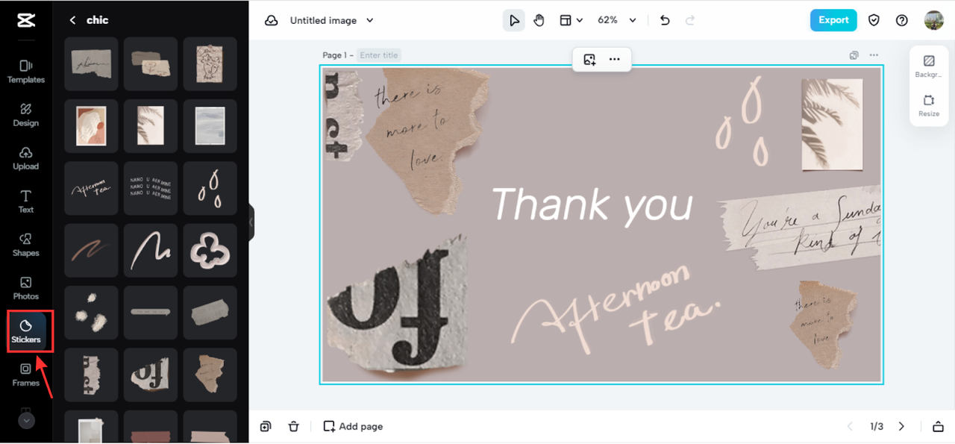The width and height of the screenshot is (955, 444).
Task: Go to the next page arrow
Action: (901, 427)
